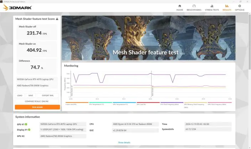Screen dimensions: 251x149
Task: Show details of system information
Action: tap(124, 143)
